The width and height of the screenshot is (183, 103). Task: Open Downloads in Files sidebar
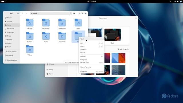pyautogui.click(x=12, y=32)
